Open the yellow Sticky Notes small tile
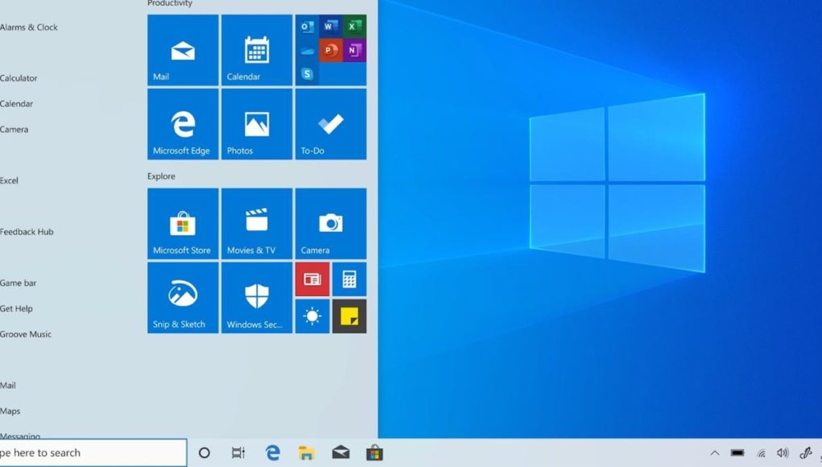Screen dimensions: 822x467 coord(349,316)
